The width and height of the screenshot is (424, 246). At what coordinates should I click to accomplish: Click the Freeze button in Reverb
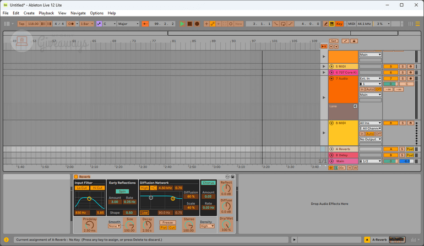tap(167, 222)
